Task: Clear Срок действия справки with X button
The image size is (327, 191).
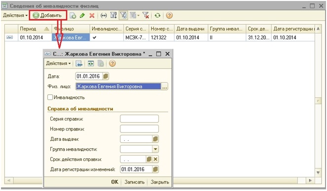Action: (x=155, y=159)
